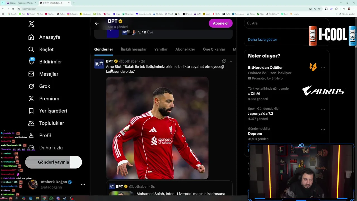Select the Gönderiler tab
This screenshot has height=201, width=357.
104,49
